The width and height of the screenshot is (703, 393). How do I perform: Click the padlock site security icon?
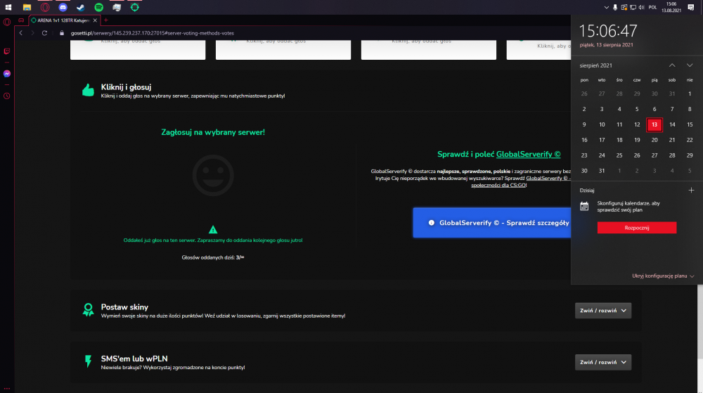point(62,33)
